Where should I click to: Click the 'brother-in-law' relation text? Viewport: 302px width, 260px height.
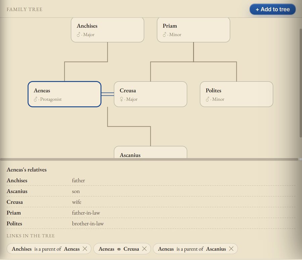[x=88, y=224]
